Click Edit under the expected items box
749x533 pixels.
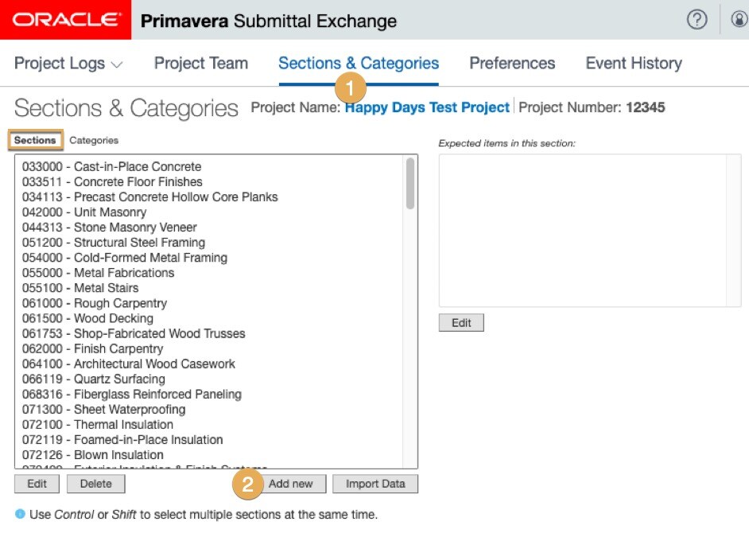tap(461, 323)
